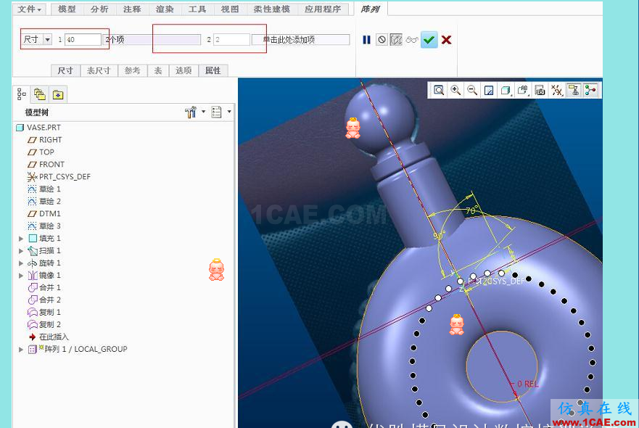
Task: Open the folder browser tab icon
Action: coord(40,94)
